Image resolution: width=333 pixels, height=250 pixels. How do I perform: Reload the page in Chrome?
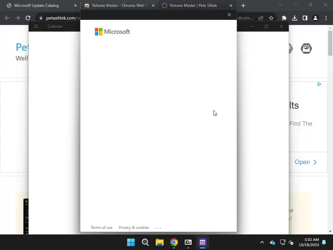(28, 18)
